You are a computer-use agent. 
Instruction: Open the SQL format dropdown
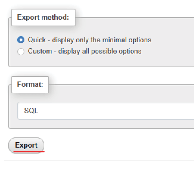[106, 111]
